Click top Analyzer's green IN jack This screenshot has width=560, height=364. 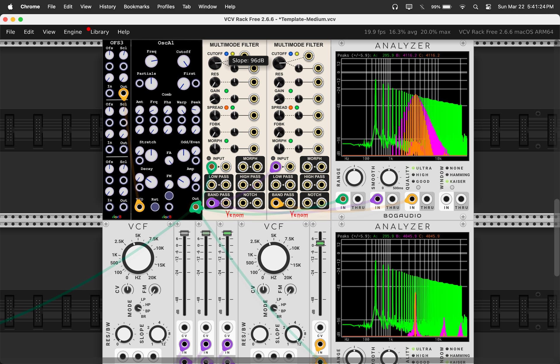click(x=343, y=199)
